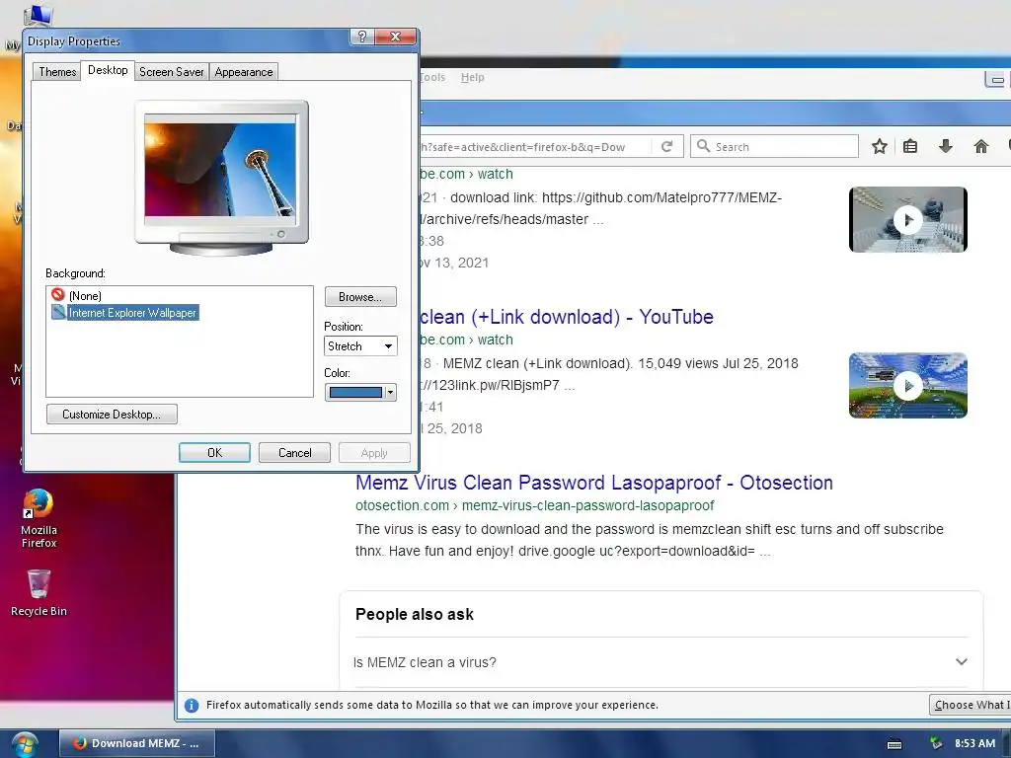Switch to the Appearance tab

pyautogui.click(x=244, y=71)
